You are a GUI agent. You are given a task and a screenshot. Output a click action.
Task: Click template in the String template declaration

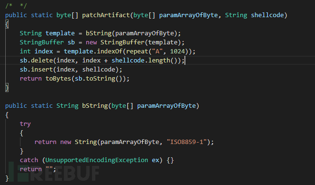(60, 33)
